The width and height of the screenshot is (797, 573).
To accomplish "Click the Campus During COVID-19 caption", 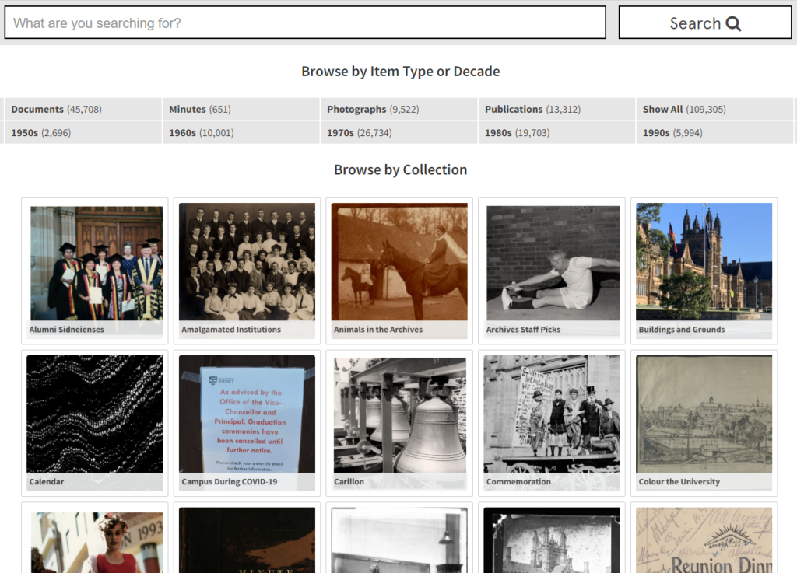I will 230,481.
